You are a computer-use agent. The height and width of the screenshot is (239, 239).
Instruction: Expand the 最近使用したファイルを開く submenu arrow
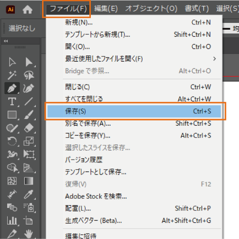(215, 59)
